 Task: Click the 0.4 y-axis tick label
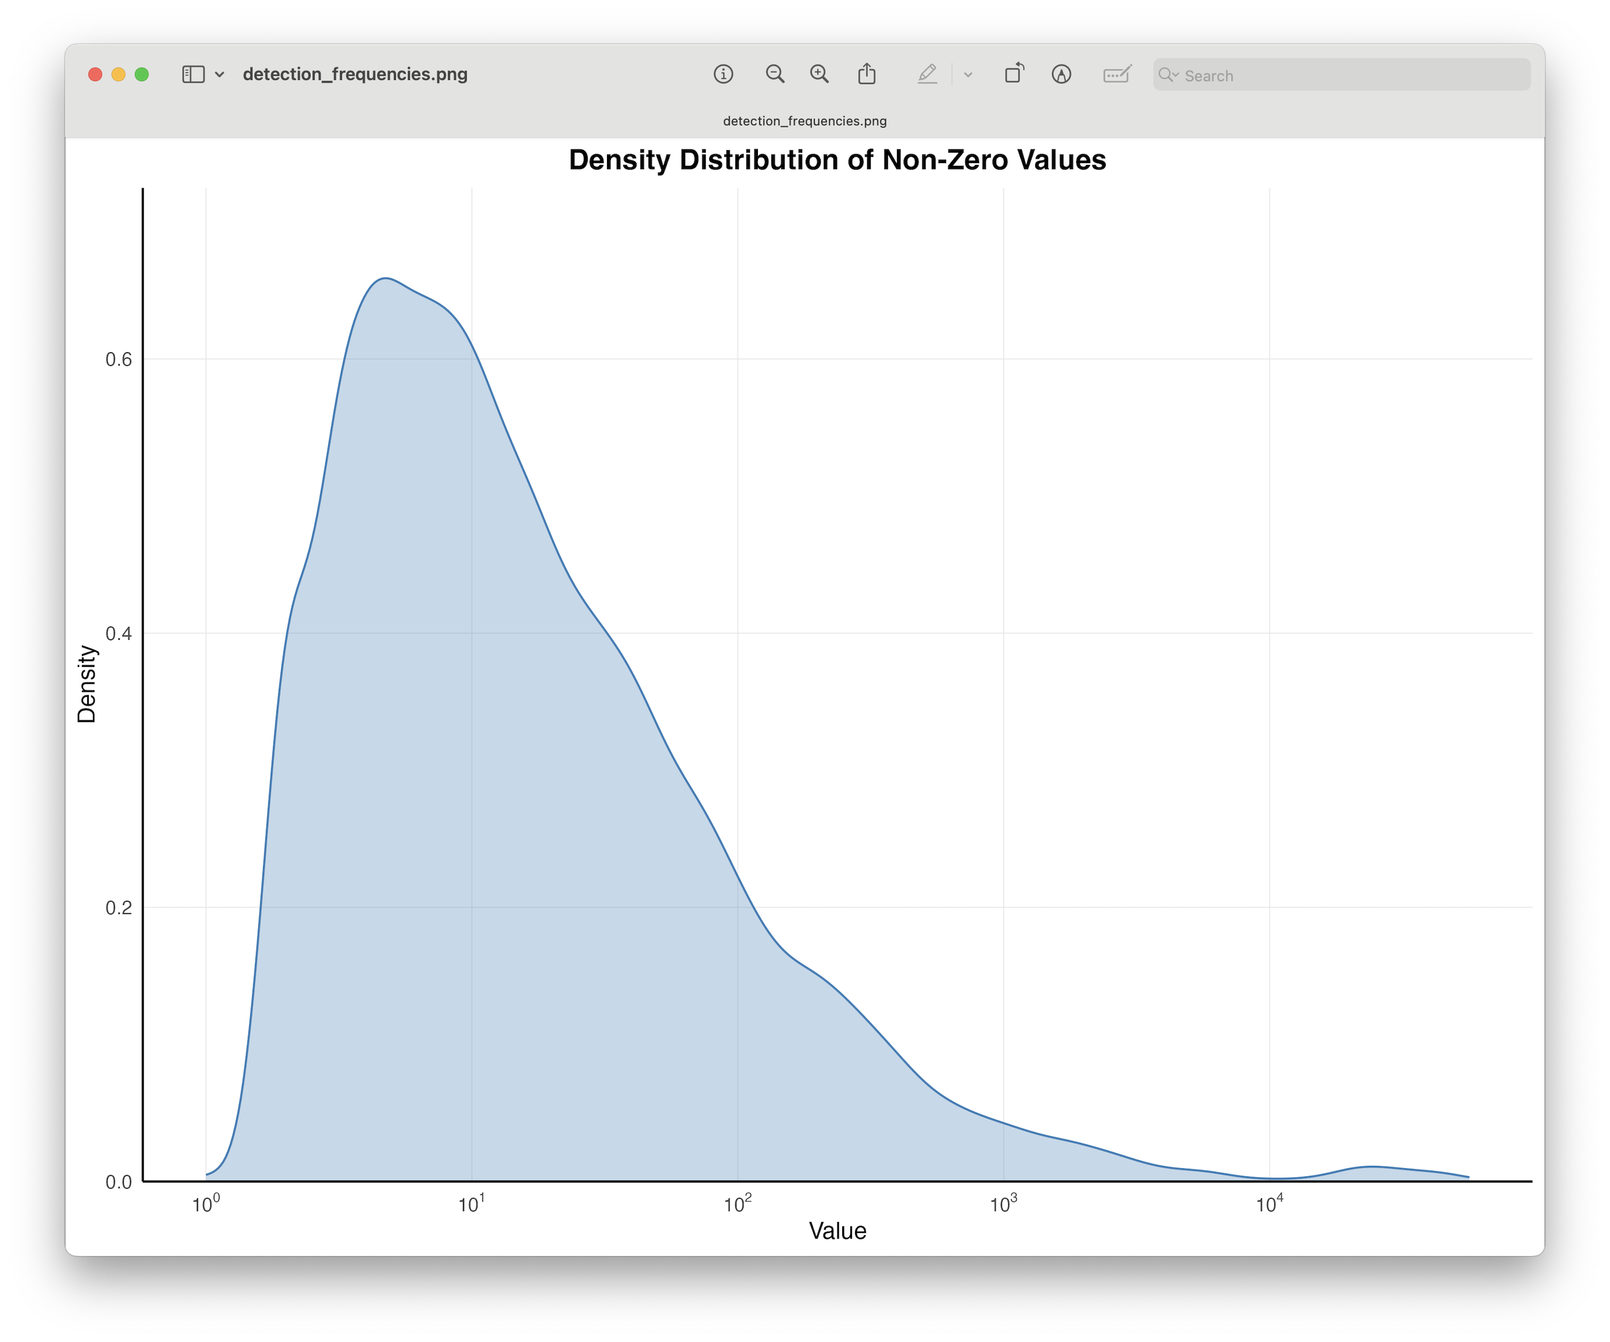point(119,633)
